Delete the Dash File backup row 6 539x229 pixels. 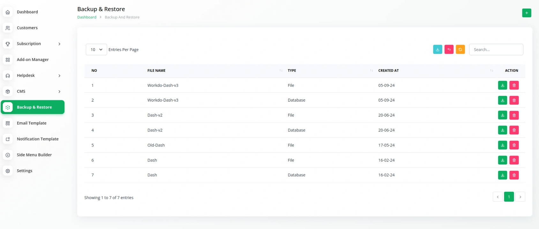pos(514,160)
